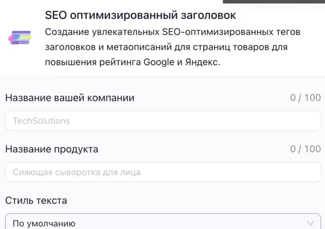Viewport: 325px width, 229px height.
Task: Click the word "SEO" in the heading
Action: 56,15
